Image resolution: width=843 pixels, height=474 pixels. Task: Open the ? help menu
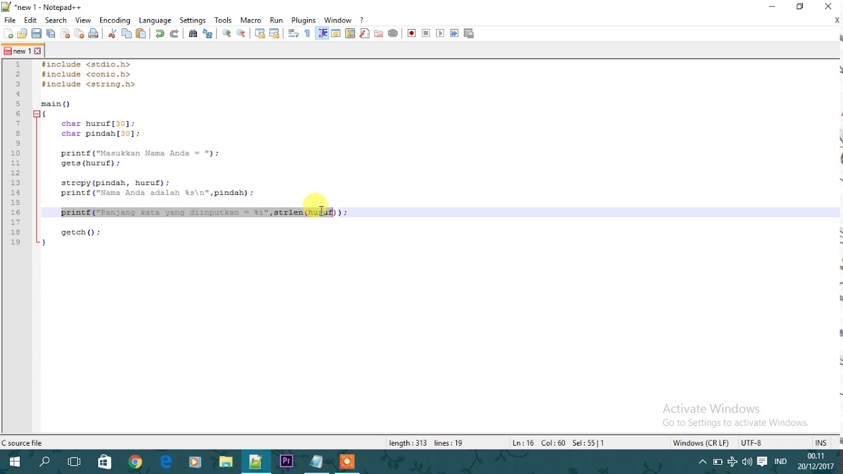[x=362, y=20]
